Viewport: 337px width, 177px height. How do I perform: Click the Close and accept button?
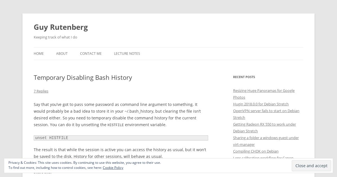point(311,166)
